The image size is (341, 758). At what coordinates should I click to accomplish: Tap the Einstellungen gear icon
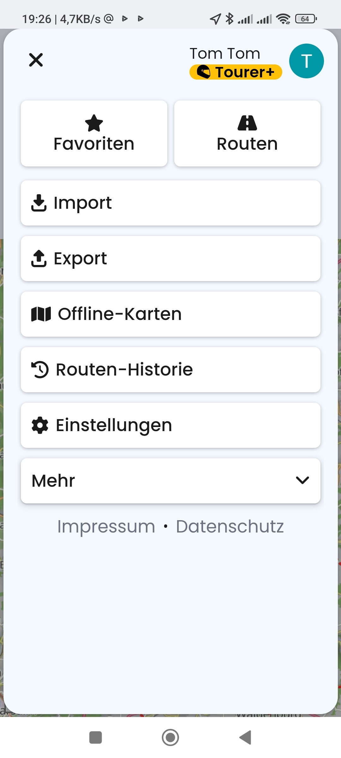[x=40, y=425]
